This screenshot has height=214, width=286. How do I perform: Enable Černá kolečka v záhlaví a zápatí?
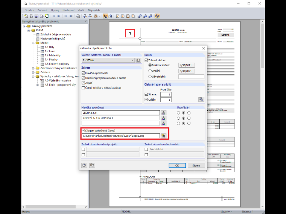click(84, 88)
